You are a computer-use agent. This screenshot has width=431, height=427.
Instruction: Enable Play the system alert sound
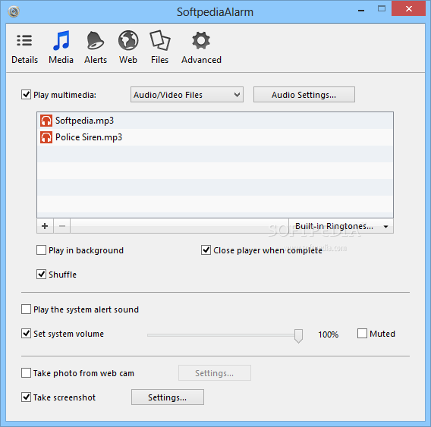click(26, 309)
